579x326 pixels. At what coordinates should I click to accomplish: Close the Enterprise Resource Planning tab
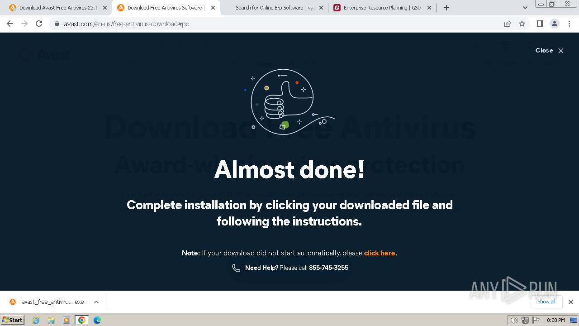429,8
